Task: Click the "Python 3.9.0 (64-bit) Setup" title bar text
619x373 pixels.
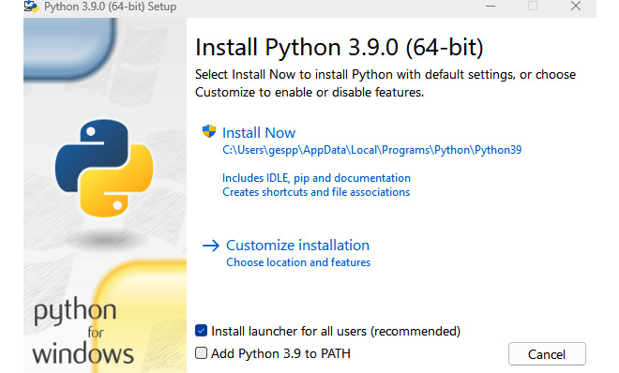Action: click(110, 7)
